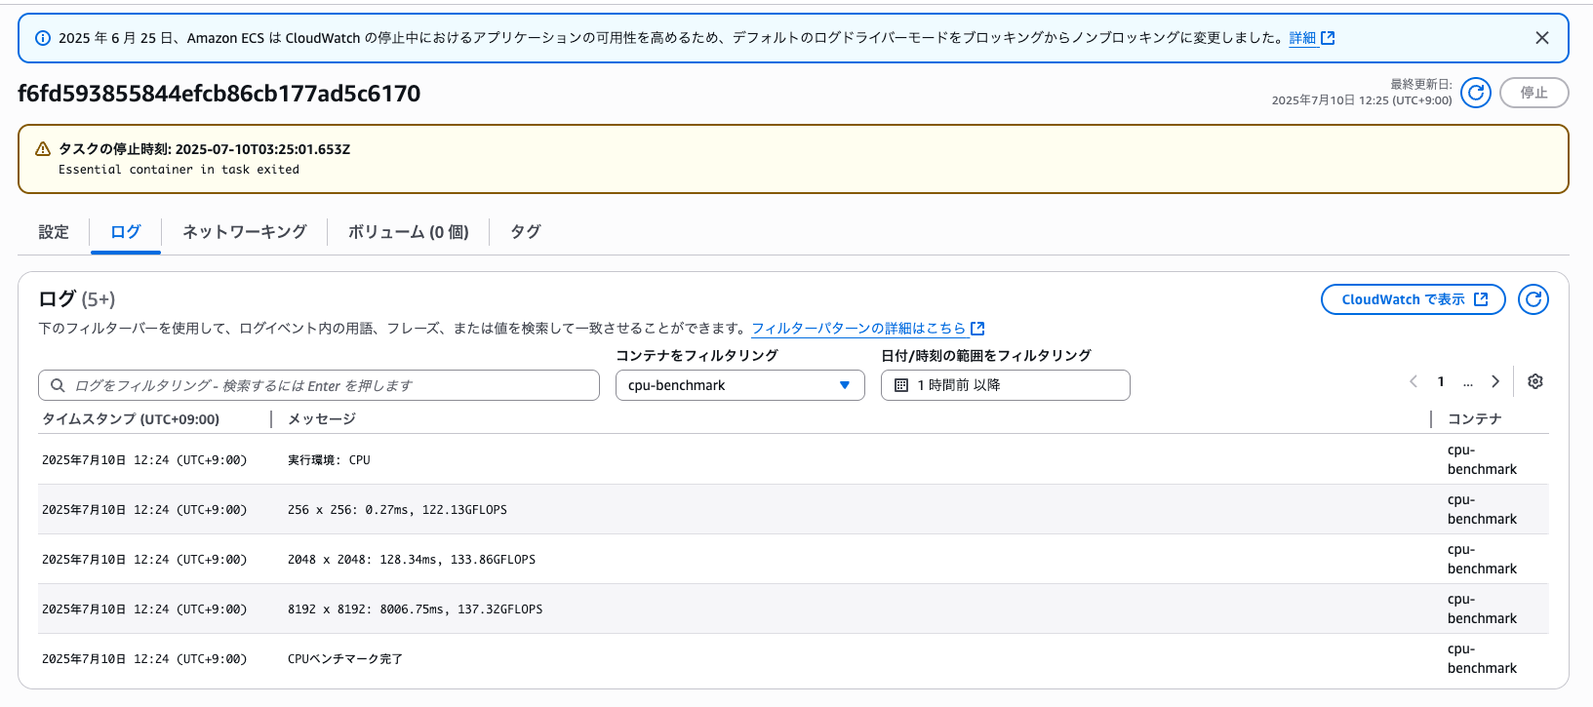Viewport: 1593px width, 707px height.
Task: Click the calendar icon in the date filter
Action: click(x=901, y=385)
